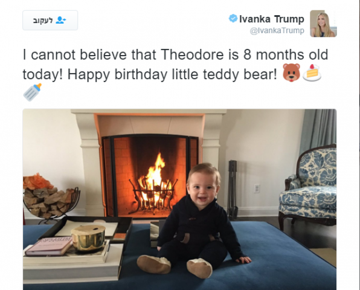Viewport: 360px width, 290px height.
Task: Click the teddy bear emoji
Action: 291,72
